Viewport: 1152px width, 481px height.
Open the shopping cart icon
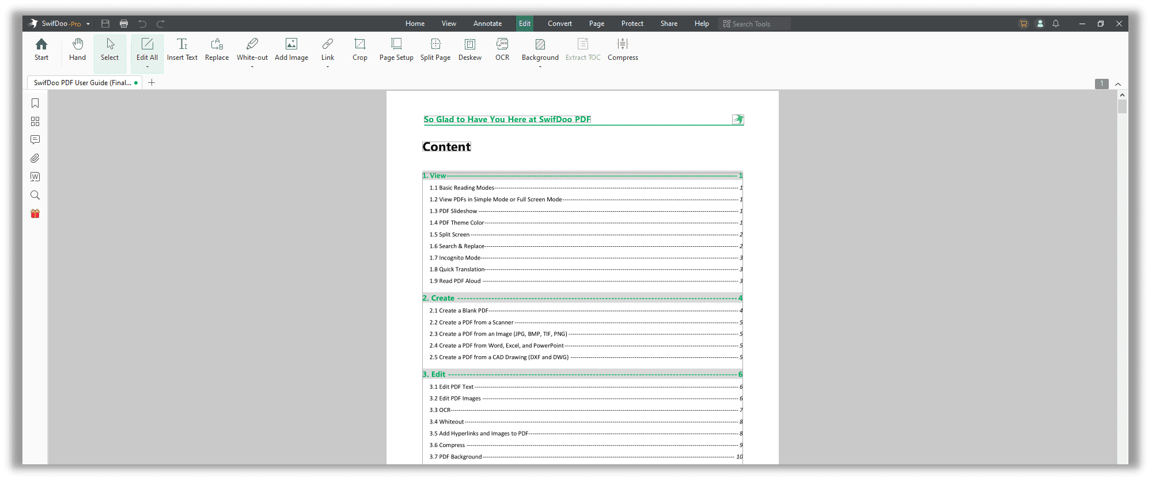[1024, 24]
